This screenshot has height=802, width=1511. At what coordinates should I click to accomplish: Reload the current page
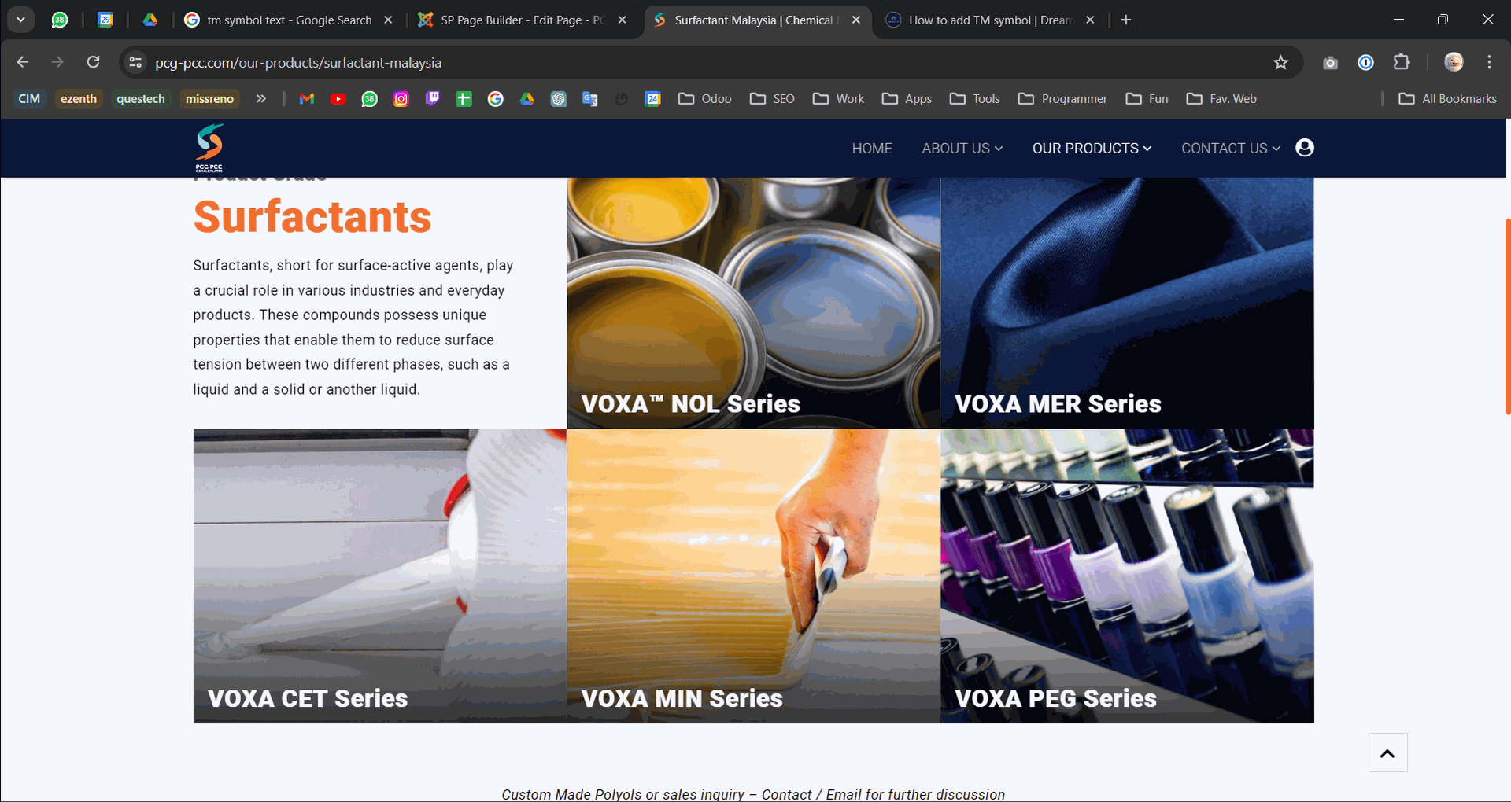tap(93, 62)
